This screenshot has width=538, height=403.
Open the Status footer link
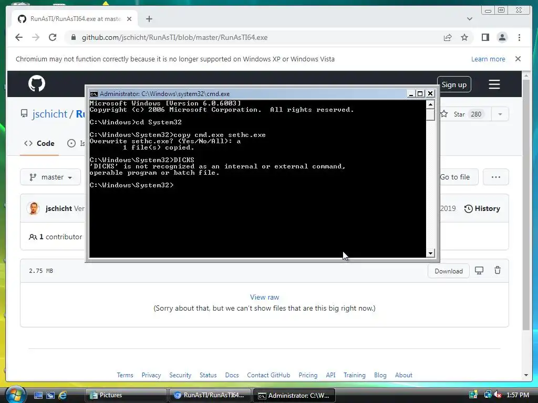click(208, 375)
